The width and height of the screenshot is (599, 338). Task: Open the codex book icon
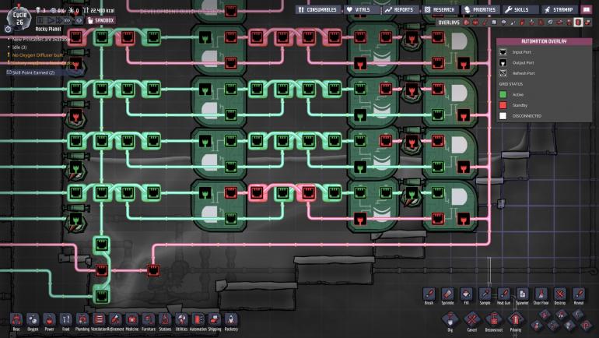587,9
